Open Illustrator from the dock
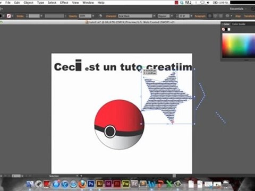Viewport: 255px width, 191px height. click(100, 184)
